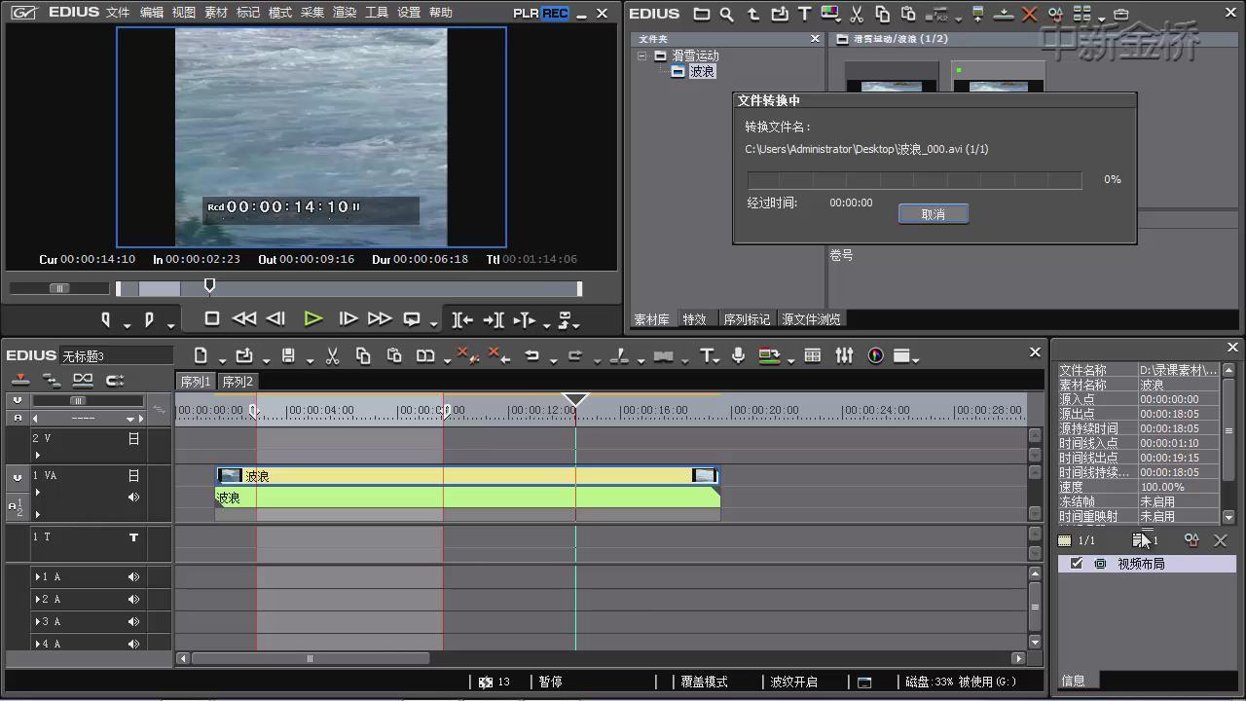Click the bin's scissors cut icon
This screenshot has width=1246, height=701.
[x=857, y=14]
